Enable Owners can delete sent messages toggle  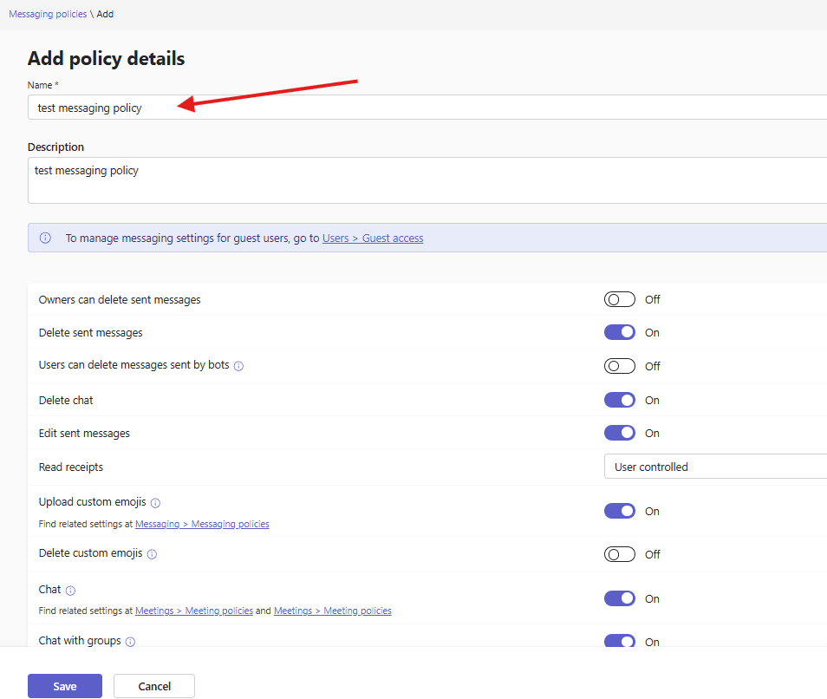(x=620, y=299)
